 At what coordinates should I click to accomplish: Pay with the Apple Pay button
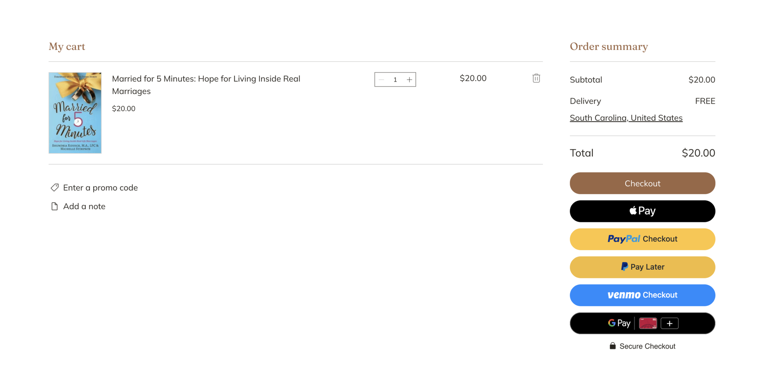tap(642, 211)
